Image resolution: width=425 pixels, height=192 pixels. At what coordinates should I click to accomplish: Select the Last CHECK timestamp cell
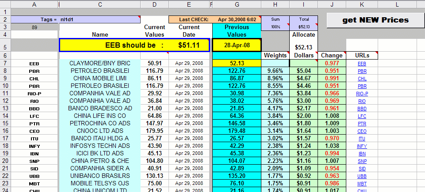pos(215,19)
